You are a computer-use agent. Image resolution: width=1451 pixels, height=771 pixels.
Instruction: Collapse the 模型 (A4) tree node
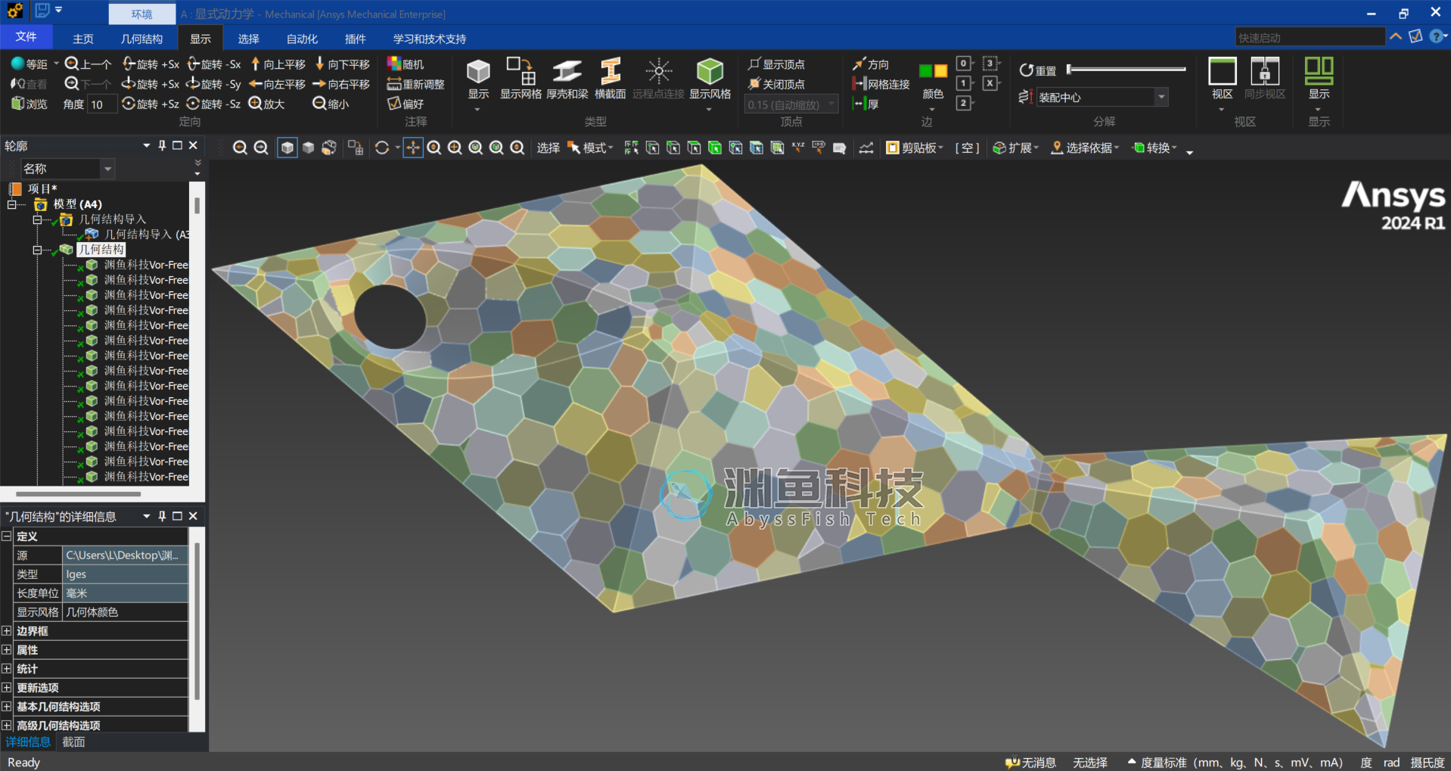tap(11, 204)
